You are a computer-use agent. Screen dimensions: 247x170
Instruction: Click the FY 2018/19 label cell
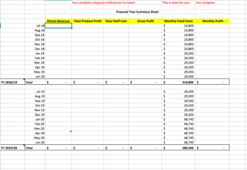point(13,82)
